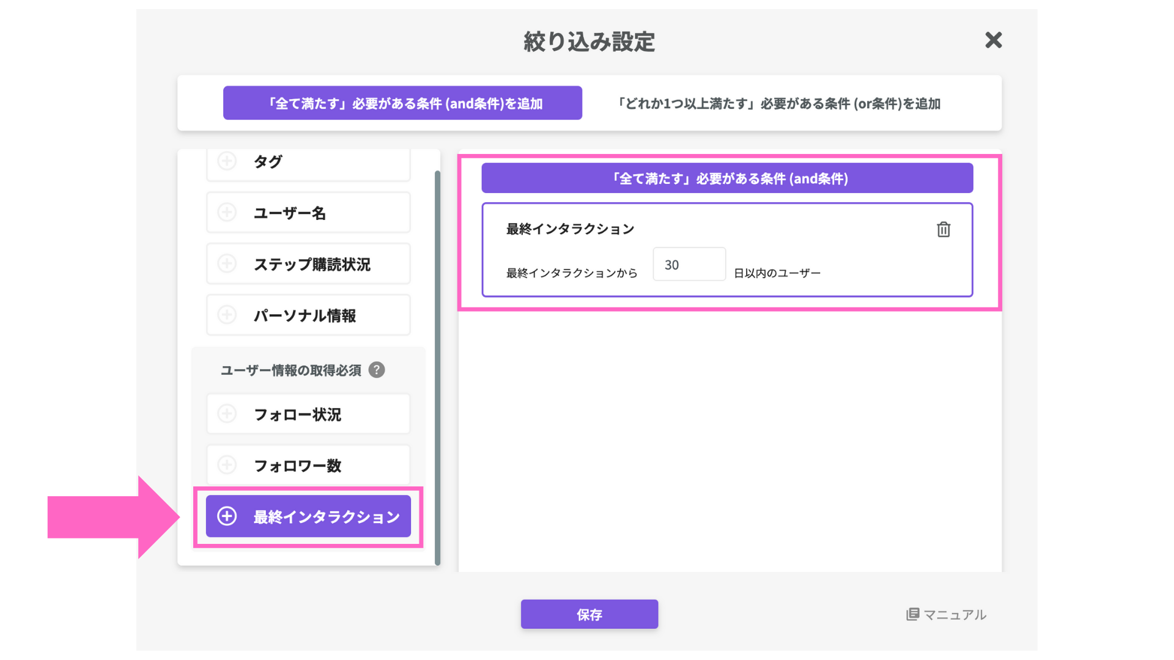Open help tooltip next to ユーザー情報の取得必須
This screenshot has height=660, width=1174.
click(x=377, y=370)
